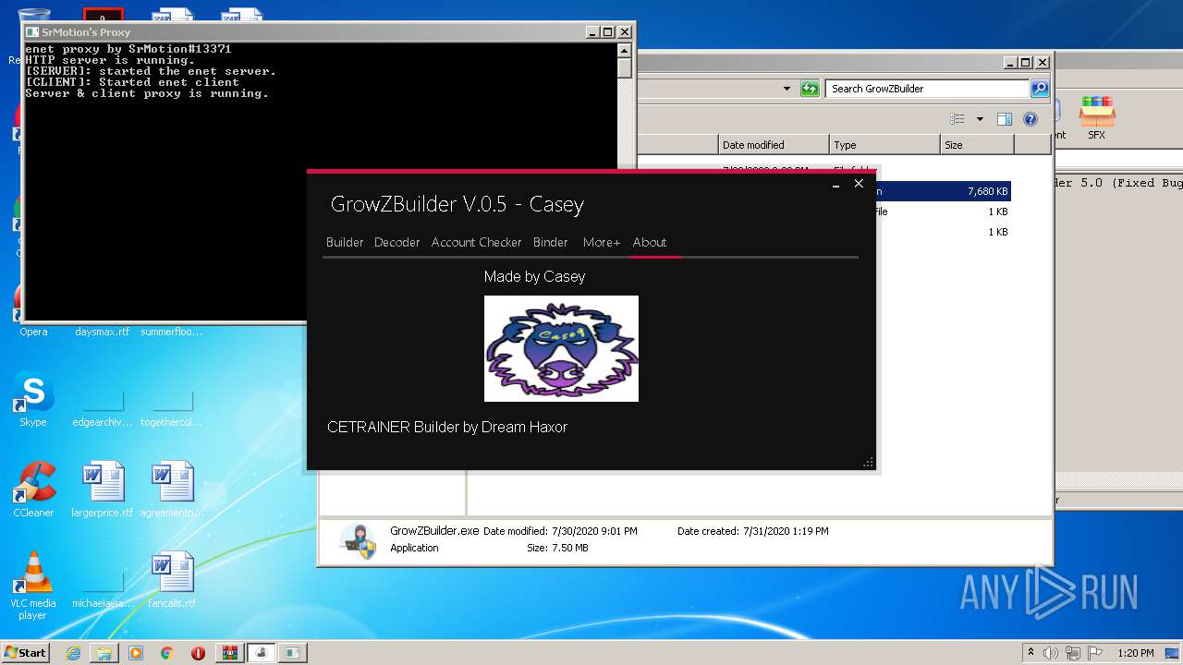Open VLC media player desktop shortcut

click(x=33, y=586)
